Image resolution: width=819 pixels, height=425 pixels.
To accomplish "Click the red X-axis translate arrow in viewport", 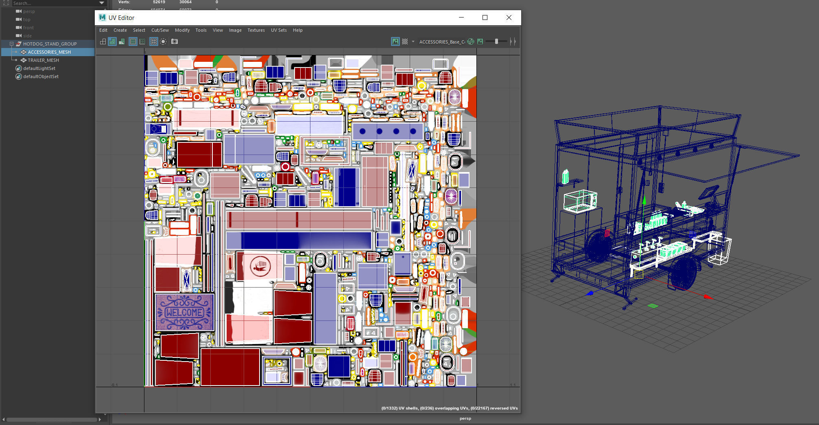I will [708, 297].
